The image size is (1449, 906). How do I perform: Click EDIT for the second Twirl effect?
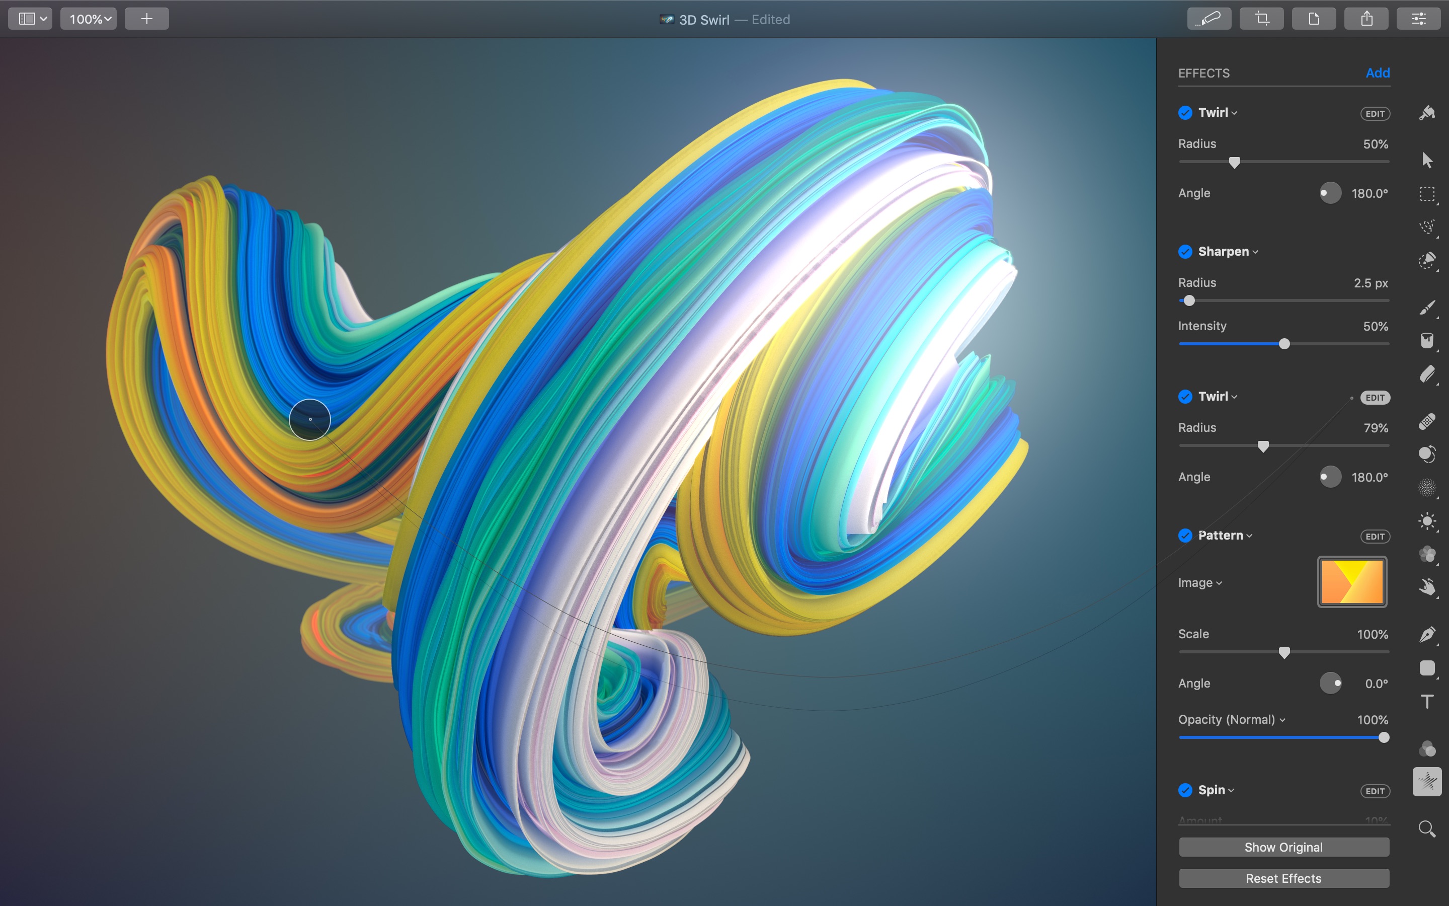[x=1375, y=398]
